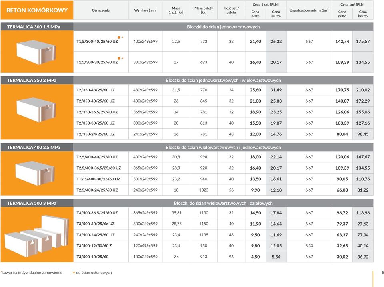Click the per-m² gross price '175,57'

click(363, 42)
